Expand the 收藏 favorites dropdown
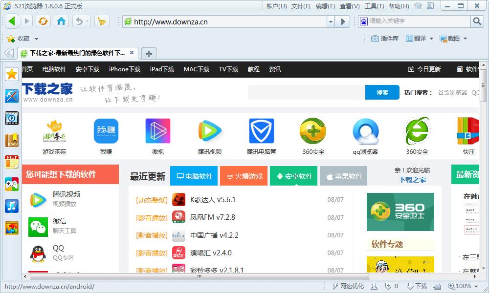The width and height of the screenshot is (489, 293). click(36, 39)
